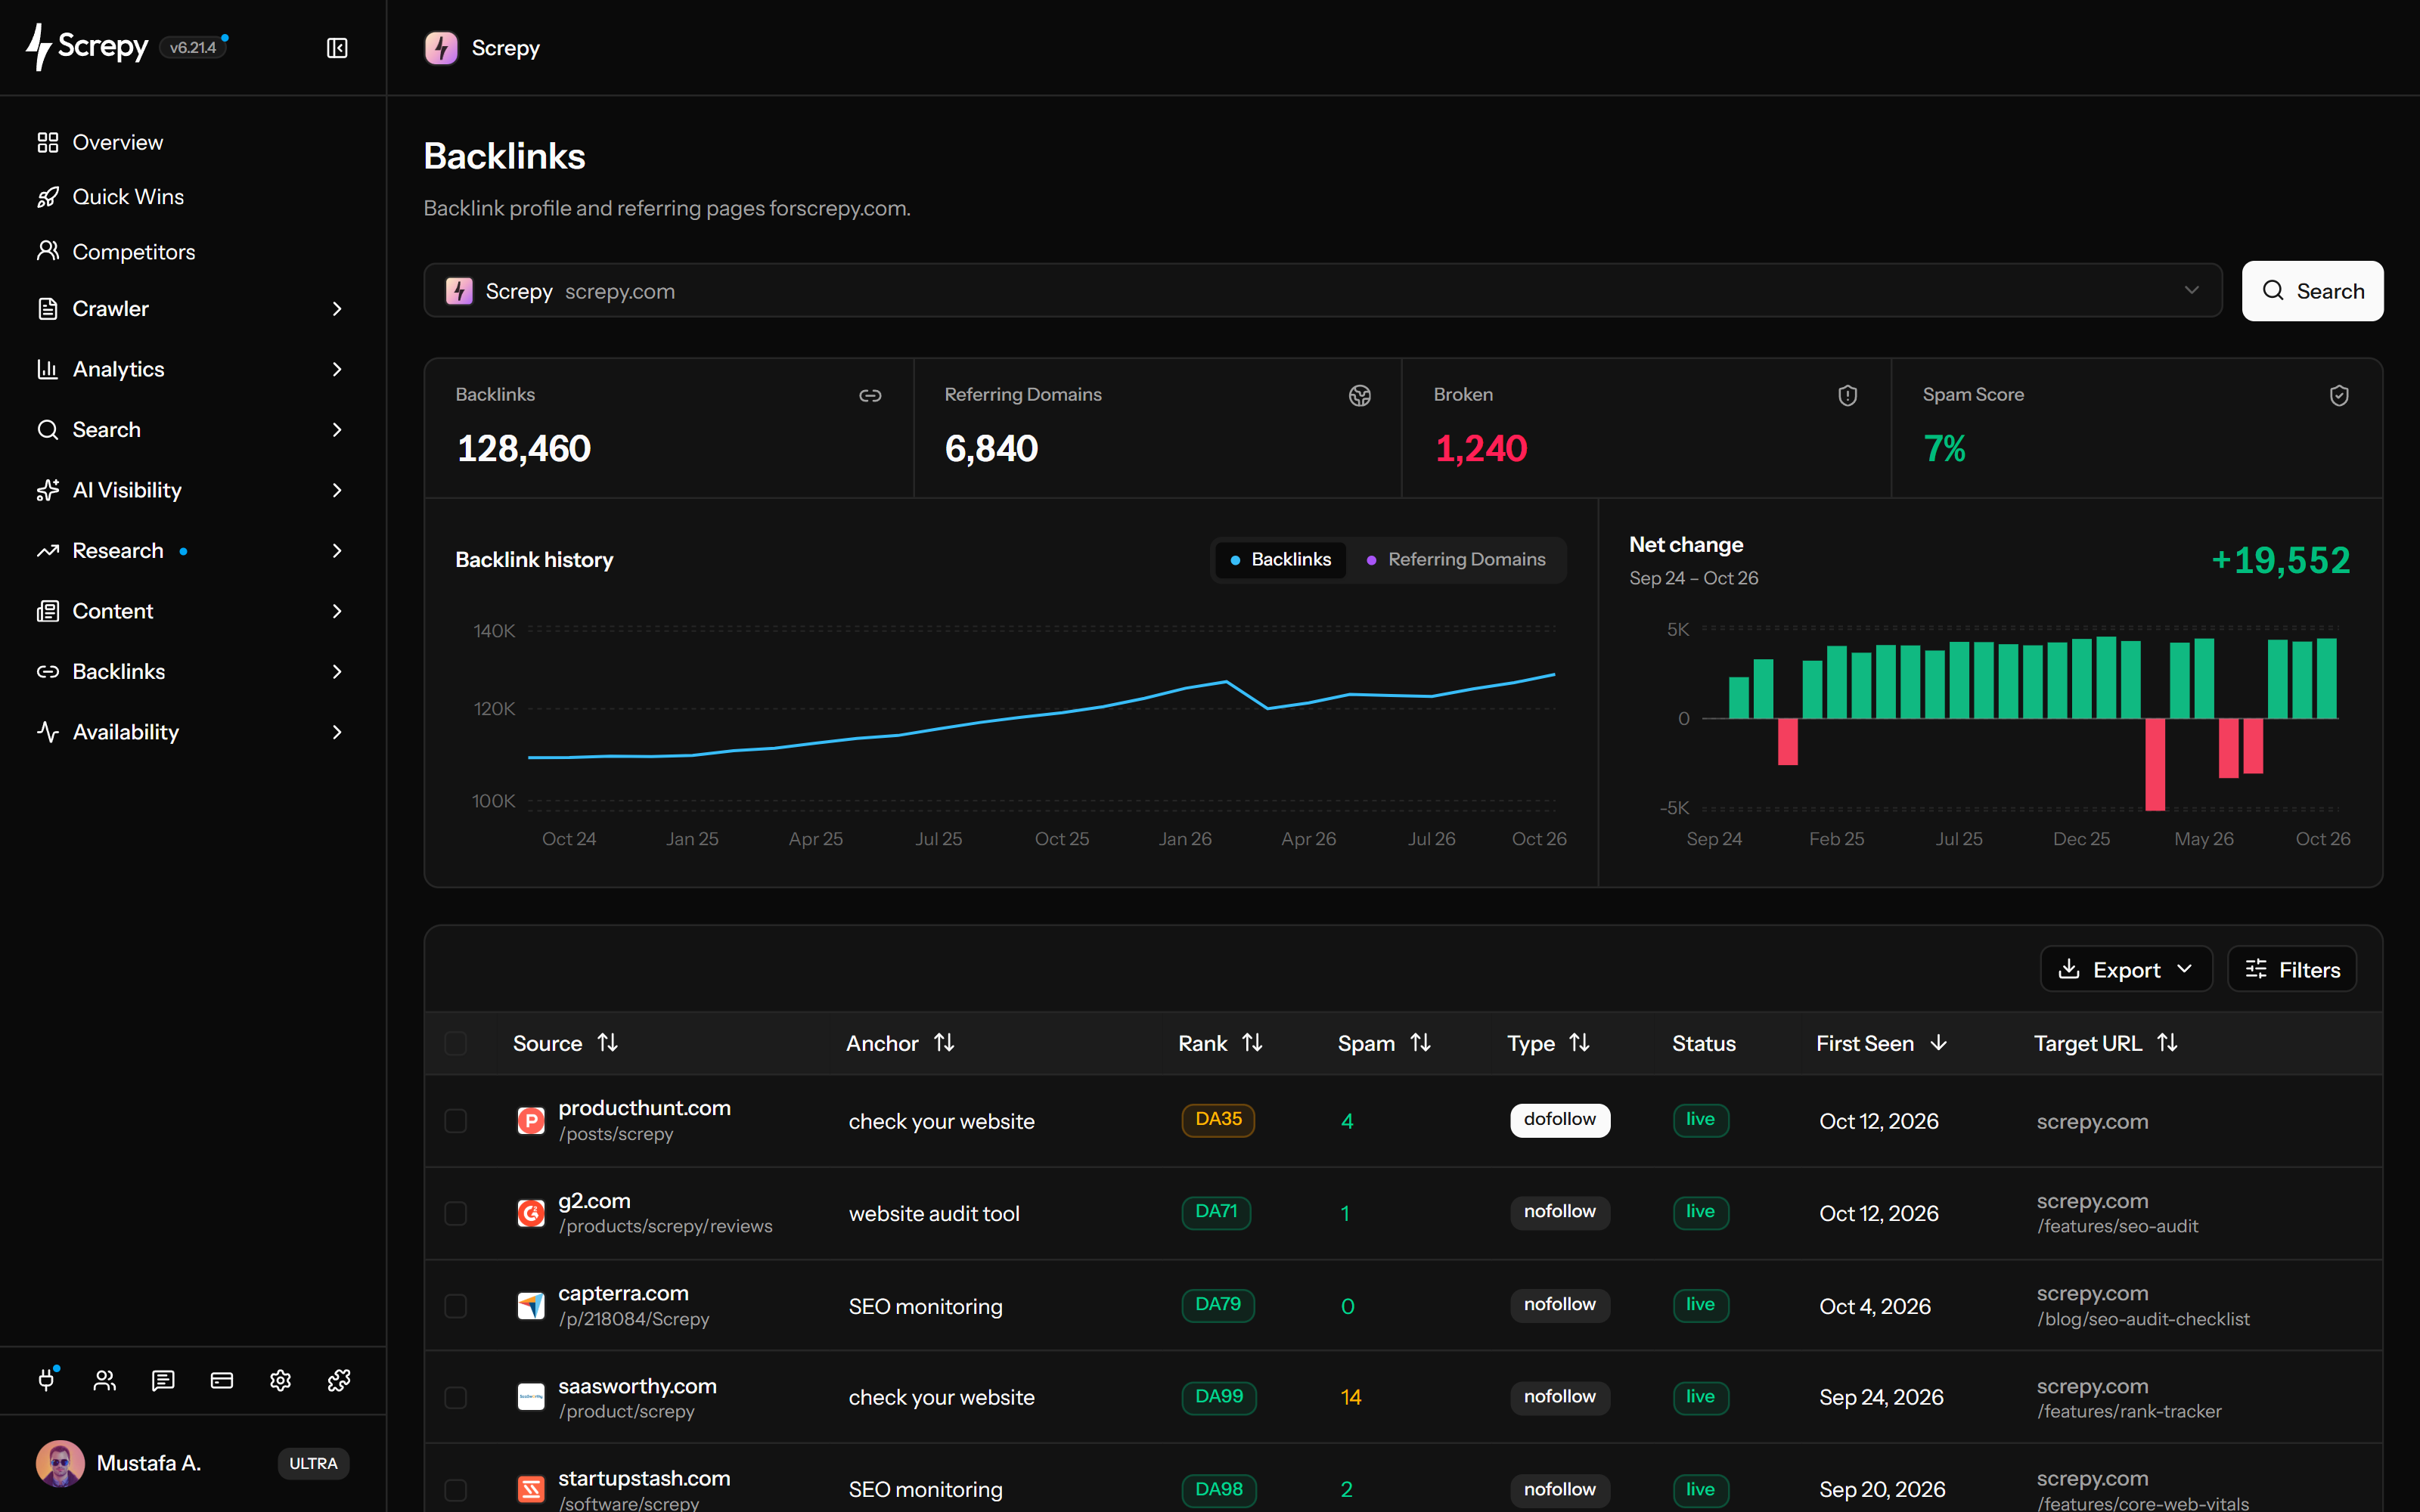Open the Export dropdown
Screen dimensions: 2420x1512
[x=2126, y=969]
